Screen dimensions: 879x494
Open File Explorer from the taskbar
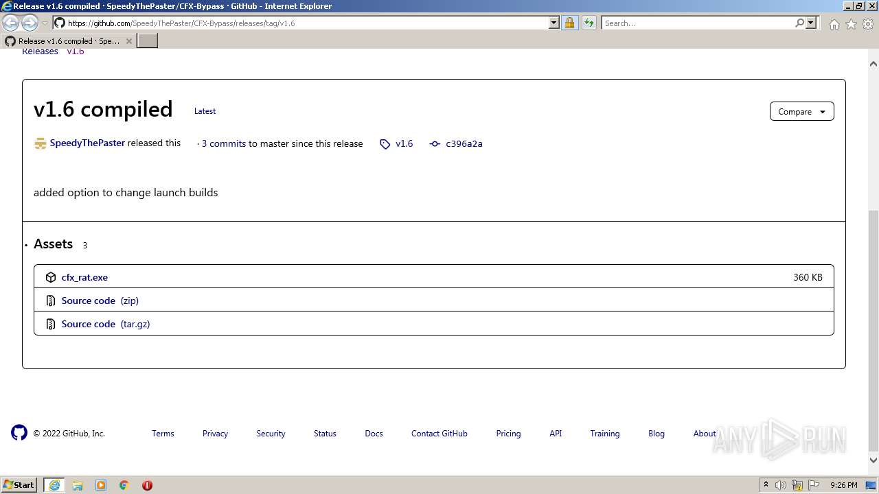coord(78,485)
